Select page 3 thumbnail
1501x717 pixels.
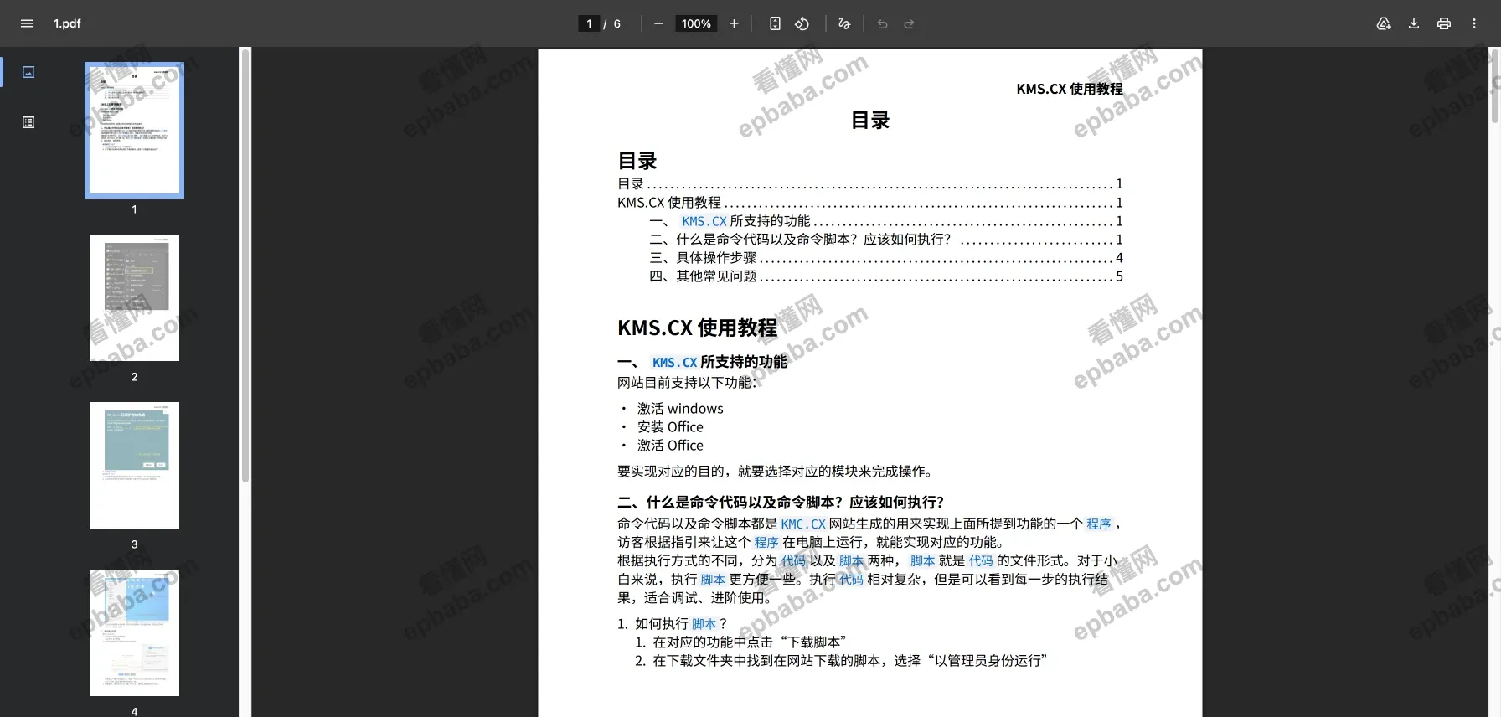pyautogui.click(x=134, y=465)
